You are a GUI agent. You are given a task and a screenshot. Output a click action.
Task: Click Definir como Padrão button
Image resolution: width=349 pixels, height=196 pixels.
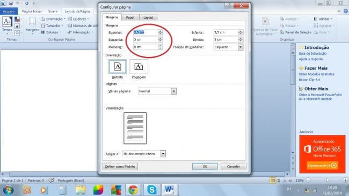[x=120, y=166]
